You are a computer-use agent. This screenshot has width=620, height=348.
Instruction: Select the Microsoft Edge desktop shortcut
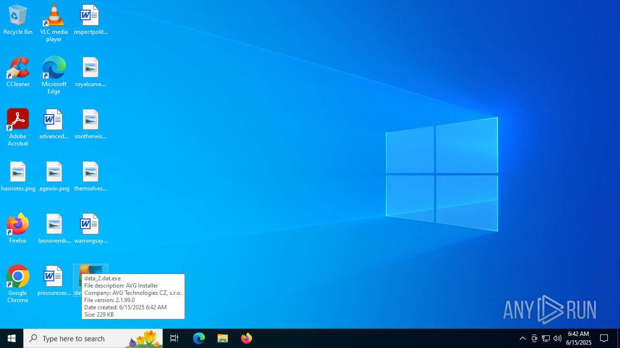[x=54, y=75]
